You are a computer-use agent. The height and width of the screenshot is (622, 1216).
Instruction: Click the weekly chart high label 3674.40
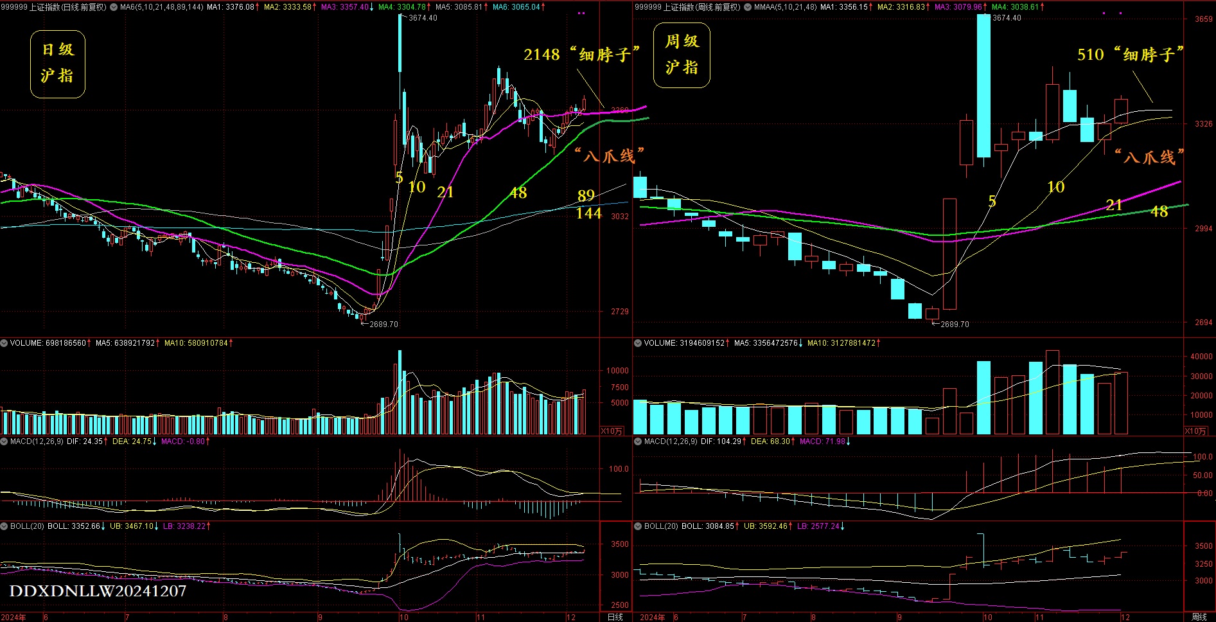[x=1007, y=18]
